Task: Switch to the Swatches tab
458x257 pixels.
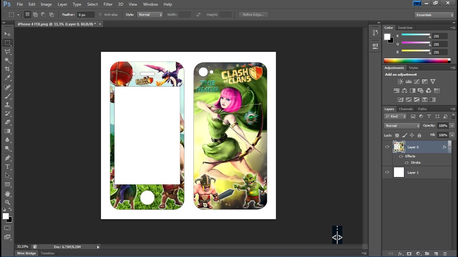Action: click(405, 27)
